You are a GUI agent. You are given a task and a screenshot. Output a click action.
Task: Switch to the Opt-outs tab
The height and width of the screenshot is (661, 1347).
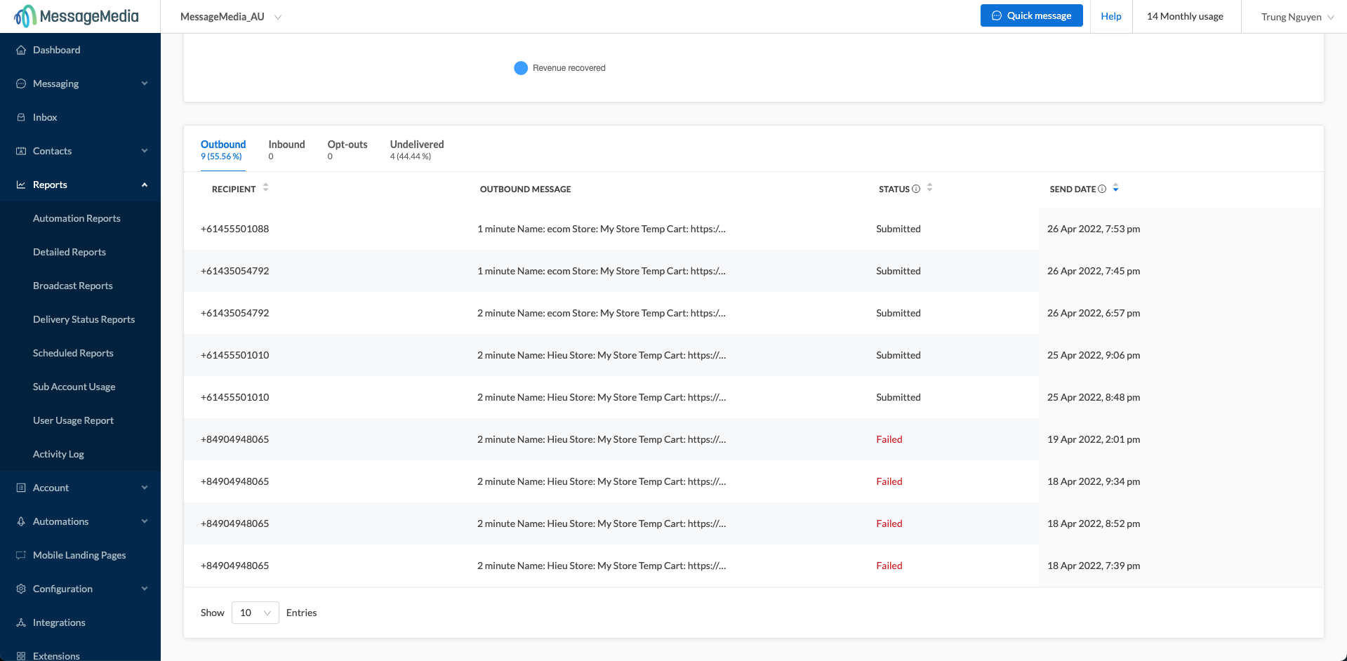347,149
